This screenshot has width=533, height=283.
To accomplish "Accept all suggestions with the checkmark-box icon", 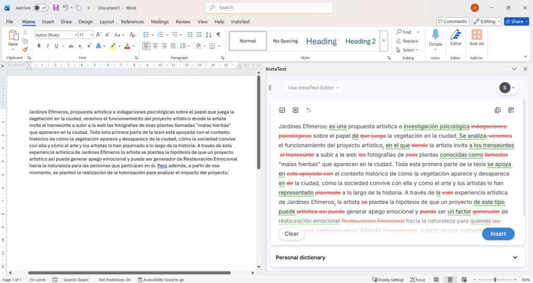I will pyautogui.click(x=282, y=110).
